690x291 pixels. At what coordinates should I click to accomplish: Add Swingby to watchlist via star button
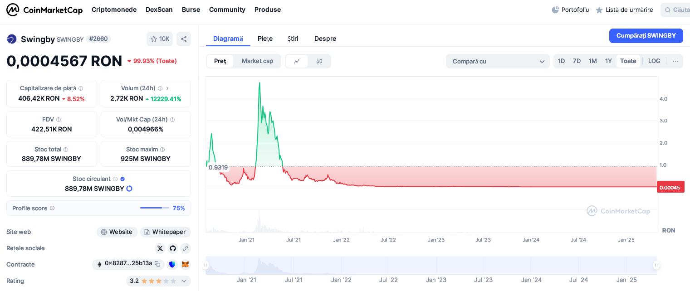[x=159, y=39]
